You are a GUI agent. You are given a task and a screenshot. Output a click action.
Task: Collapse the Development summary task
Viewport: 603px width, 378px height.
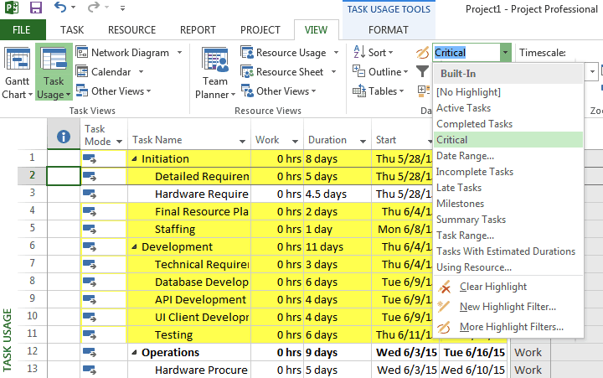coord(135,247)
